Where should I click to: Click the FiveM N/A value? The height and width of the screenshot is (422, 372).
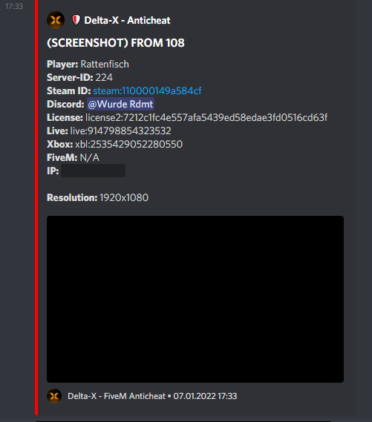[89, 157]
